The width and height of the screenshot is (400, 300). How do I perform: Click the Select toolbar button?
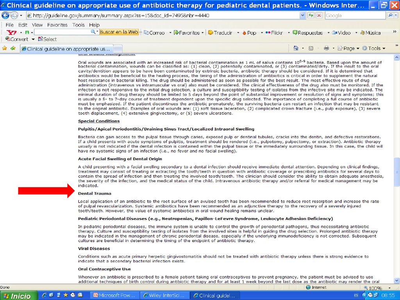click(x=47, y=39)
